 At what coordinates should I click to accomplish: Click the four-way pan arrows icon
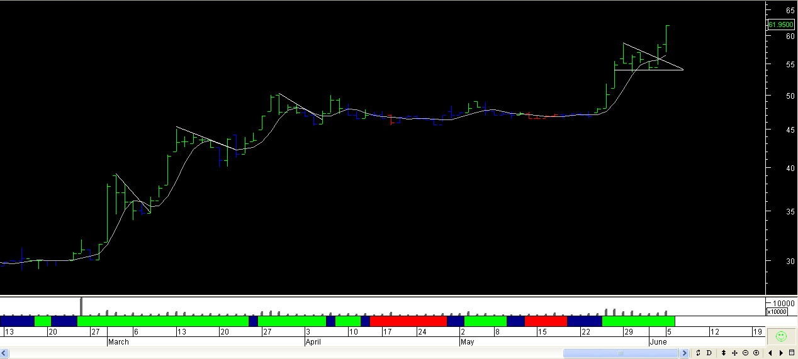click(734, 353)
